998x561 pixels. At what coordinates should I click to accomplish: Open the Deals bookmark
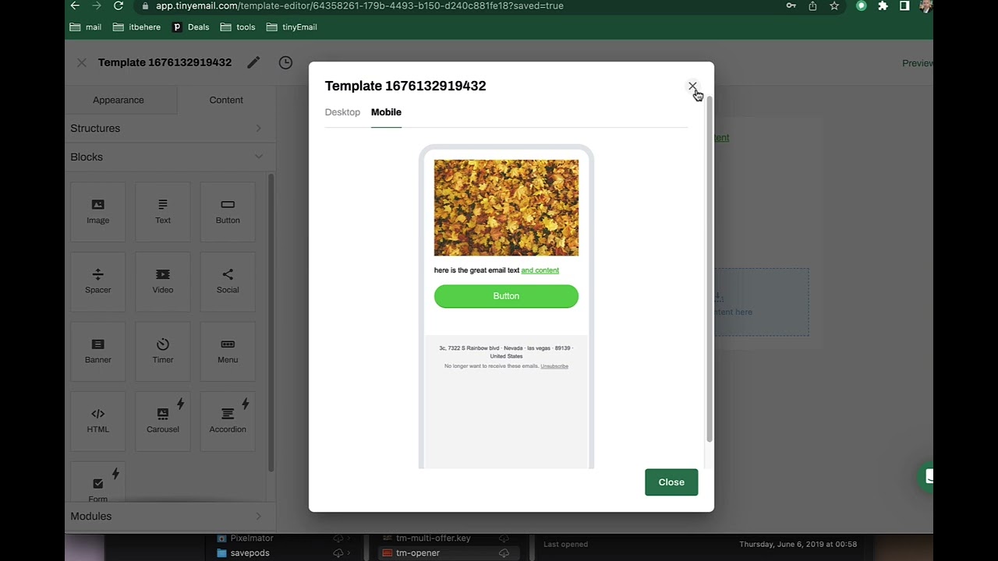coord(190,26)
